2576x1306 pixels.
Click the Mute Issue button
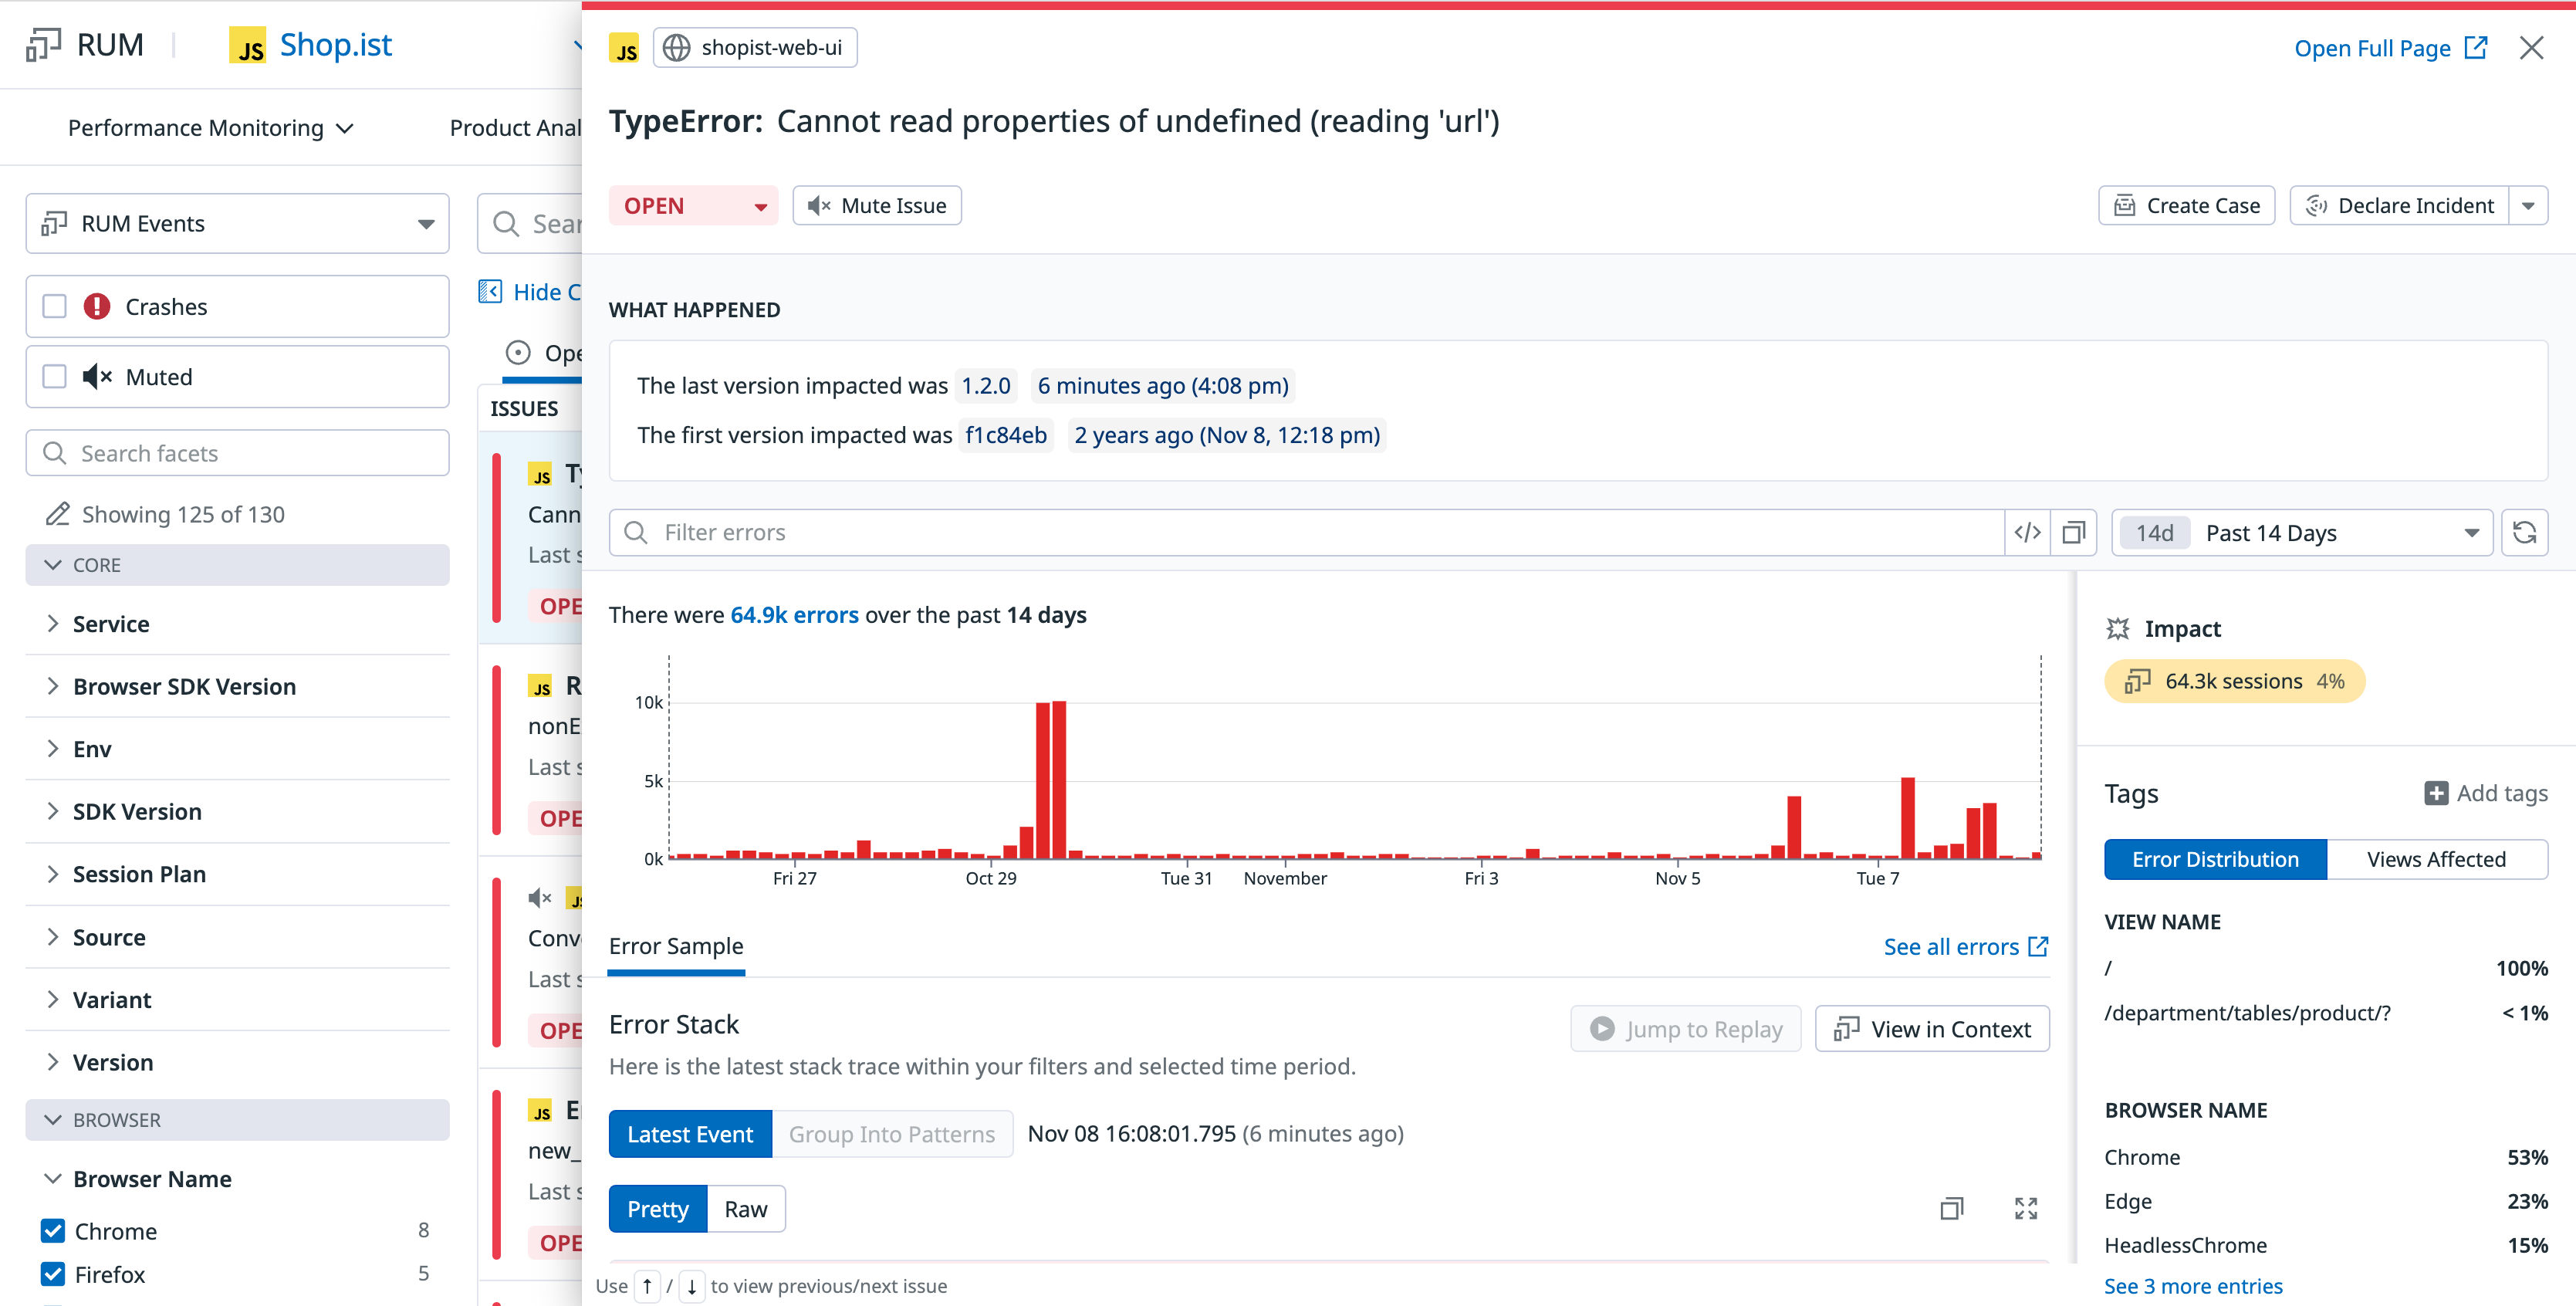pyautogui.click(x=877, y=206)
